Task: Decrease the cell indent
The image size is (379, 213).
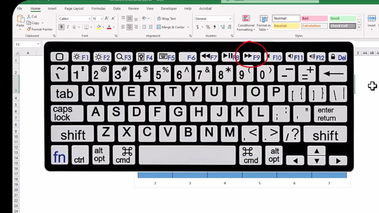Action: coord(144,27)
